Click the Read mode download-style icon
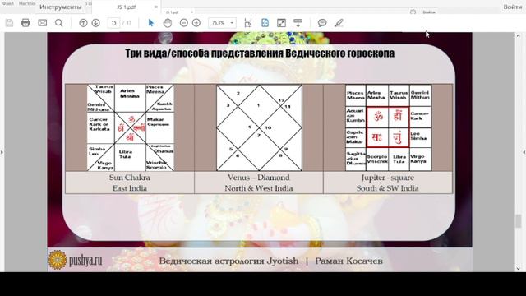The image size is (526, 296). point(298,23)
